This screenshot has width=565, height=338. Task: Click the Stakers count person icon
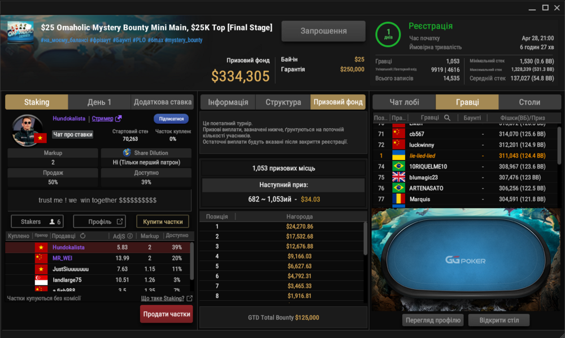pos(52,222)
